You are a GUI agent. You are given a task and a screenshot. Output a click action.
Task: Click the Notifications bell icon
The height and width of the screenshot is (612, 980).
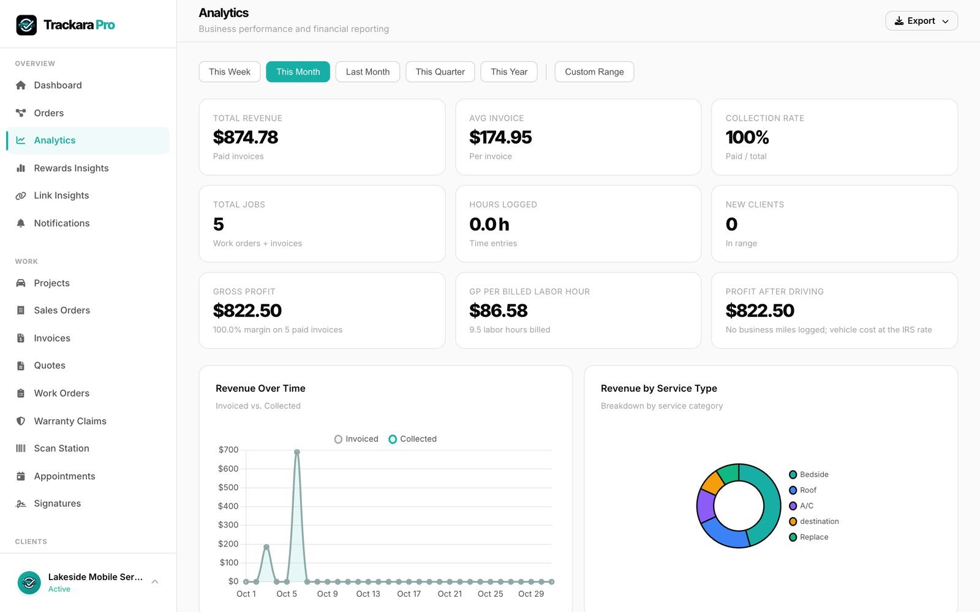coord(21,223)
